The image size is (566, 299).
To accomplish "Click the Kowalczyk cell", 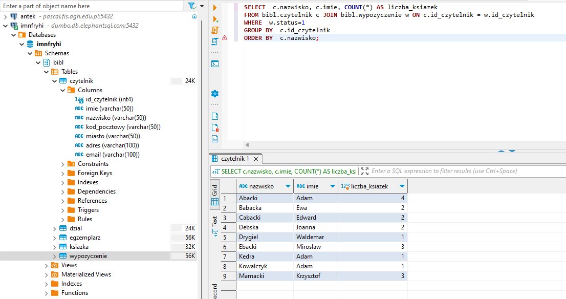I will point(265,266).
